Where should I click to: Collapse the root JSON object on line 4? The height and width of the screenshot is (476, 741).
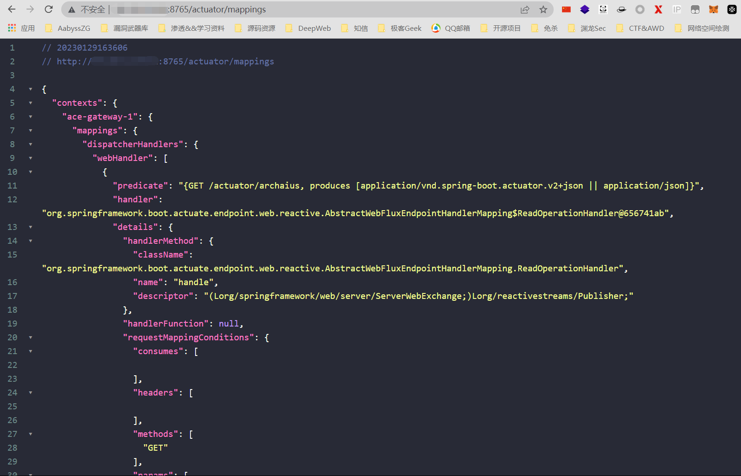30,89
